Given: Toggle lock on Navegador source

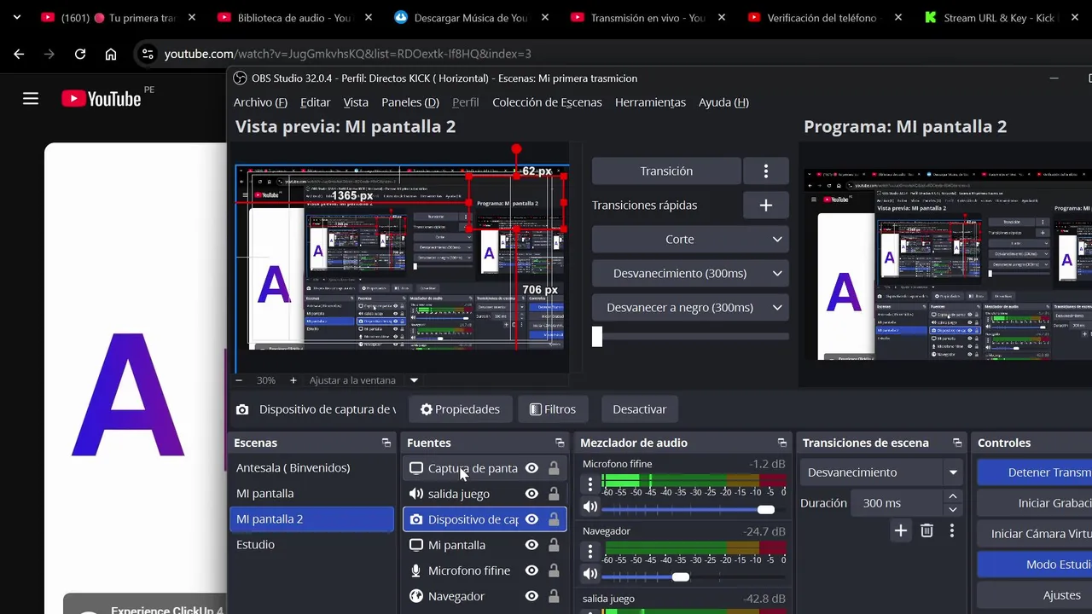Looking at the screenshot, I should pyautogui.click(x=554, y=596).
